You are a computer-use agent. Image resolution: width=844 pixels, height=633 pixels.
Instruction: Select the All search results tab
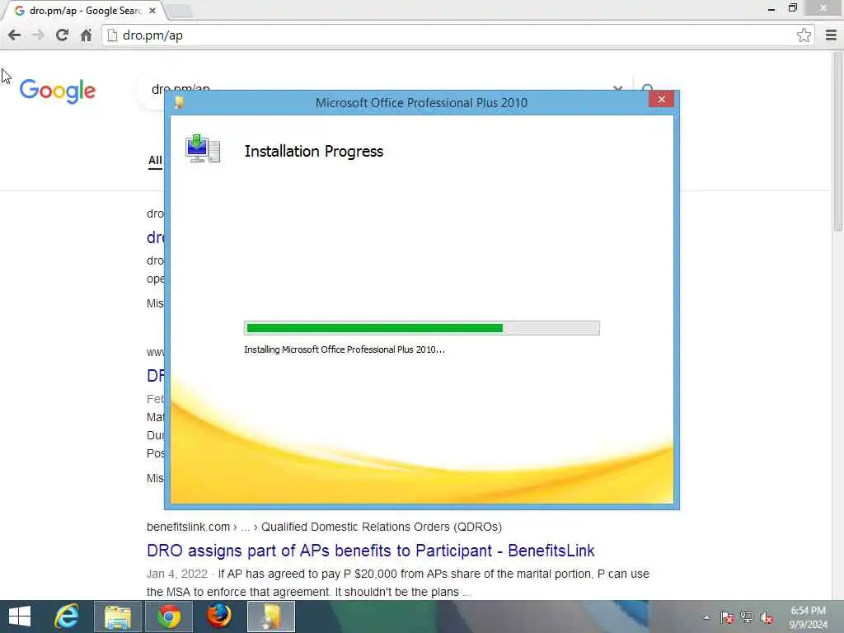(x=155, y=161)
